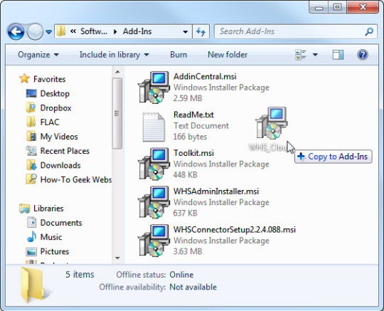Click How-To Geek Webs search-folder icon
The width and height of the screenshot is (384, 311).
point(31,179)
